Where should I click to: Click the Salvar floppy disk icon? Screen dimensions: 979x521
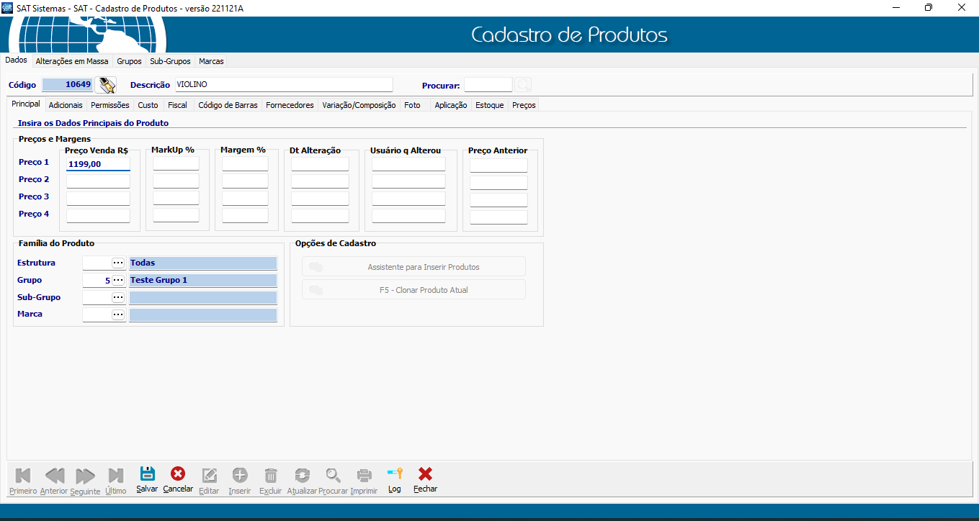[x=147, y=474]
